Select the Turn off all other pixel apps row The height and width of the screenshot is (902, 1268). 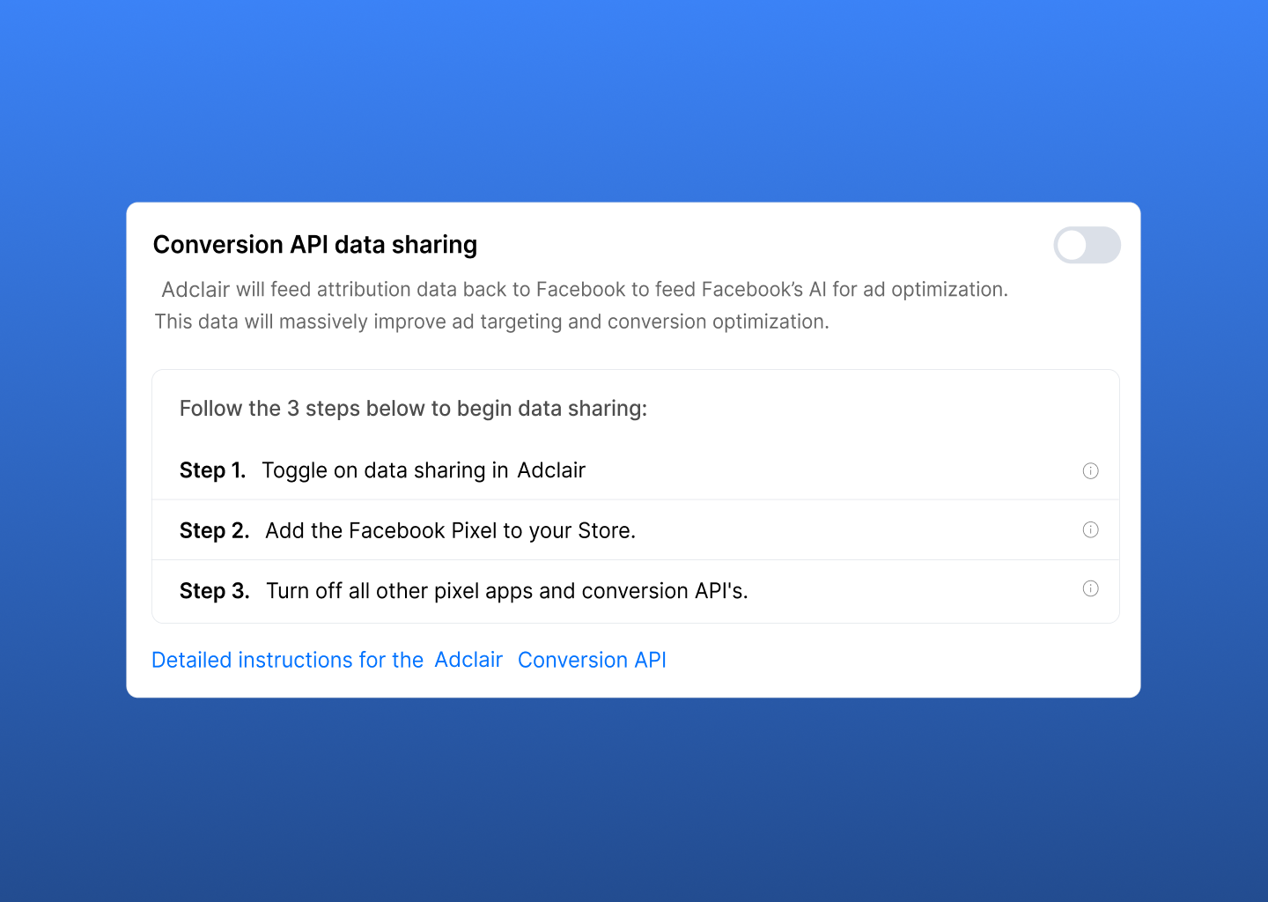[x=636, y=591]
